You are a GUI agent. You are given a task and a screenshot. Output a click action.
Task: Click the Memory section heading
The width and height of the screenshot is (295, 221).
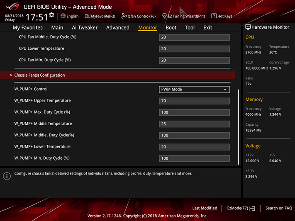click(254, 100)
